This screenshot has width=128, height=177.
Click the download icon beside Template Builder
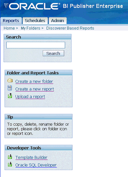click(x=10, y=157)
